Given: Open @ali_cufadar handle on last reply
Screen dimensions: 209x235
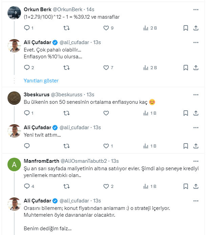Looking at the screenshot, I should 75,200.
